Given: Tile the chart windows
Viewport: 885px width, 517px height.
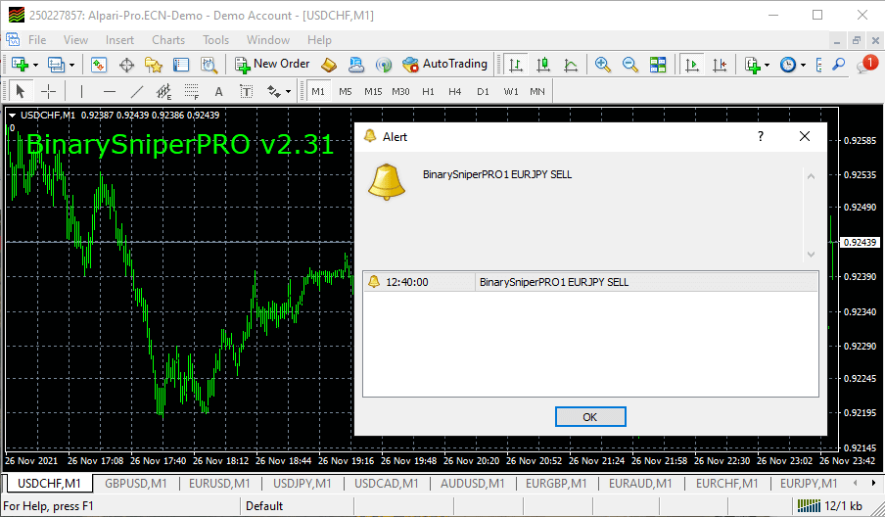Looking at the screenshot, I should pyautogui.click(x=658, y=65).
